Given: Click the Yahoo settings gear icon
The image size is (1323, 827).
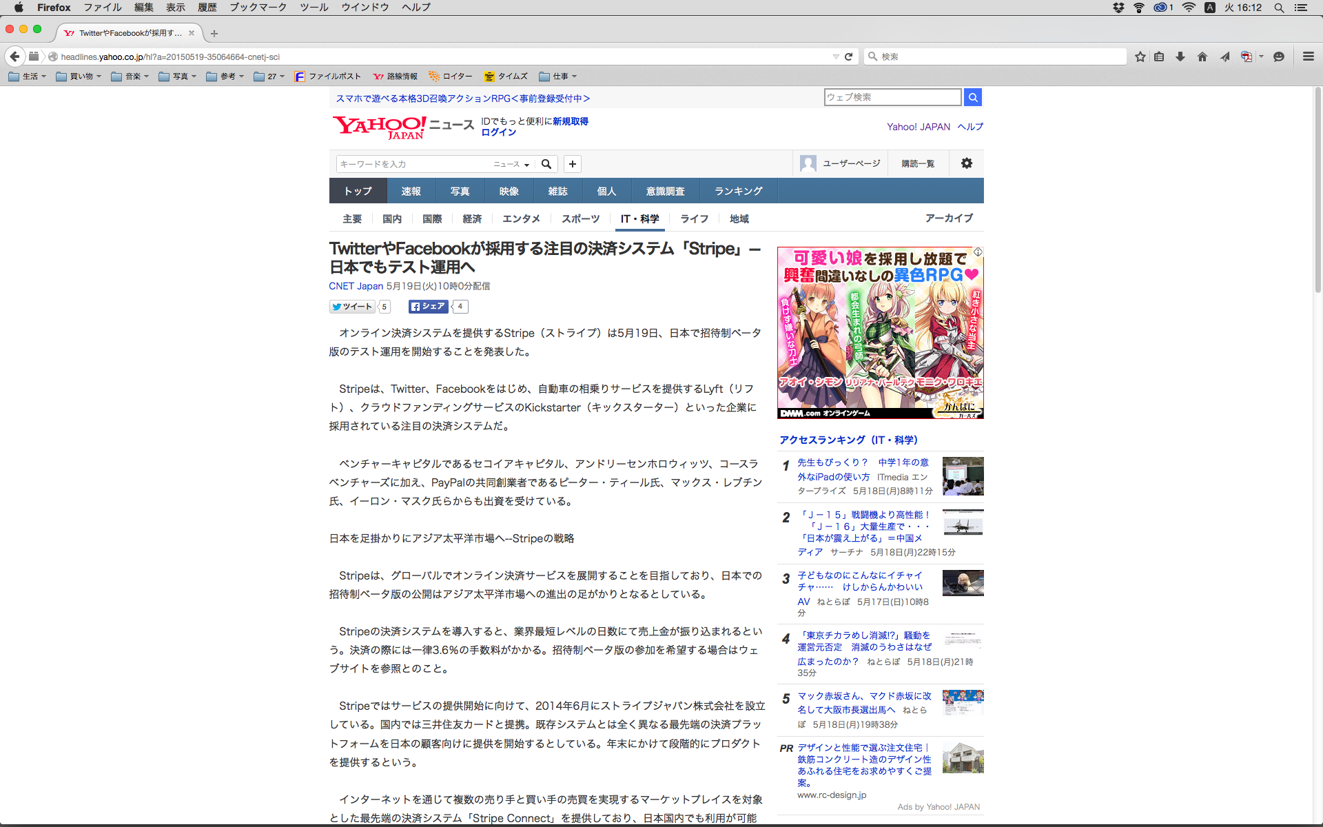Looking at the screenshot, I should 967,163.
